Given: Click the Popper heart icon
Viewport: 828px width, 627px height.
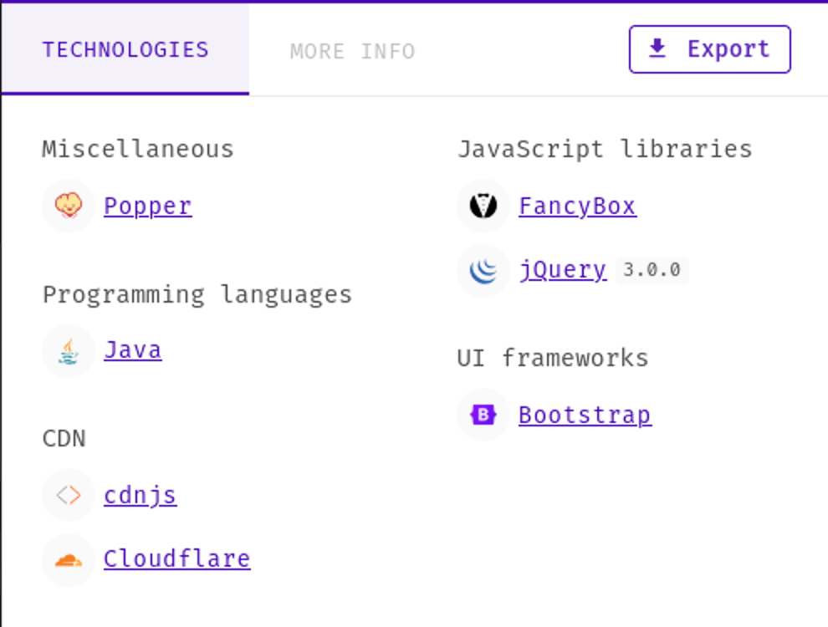Looking at the screenshot, I should 69,206.
